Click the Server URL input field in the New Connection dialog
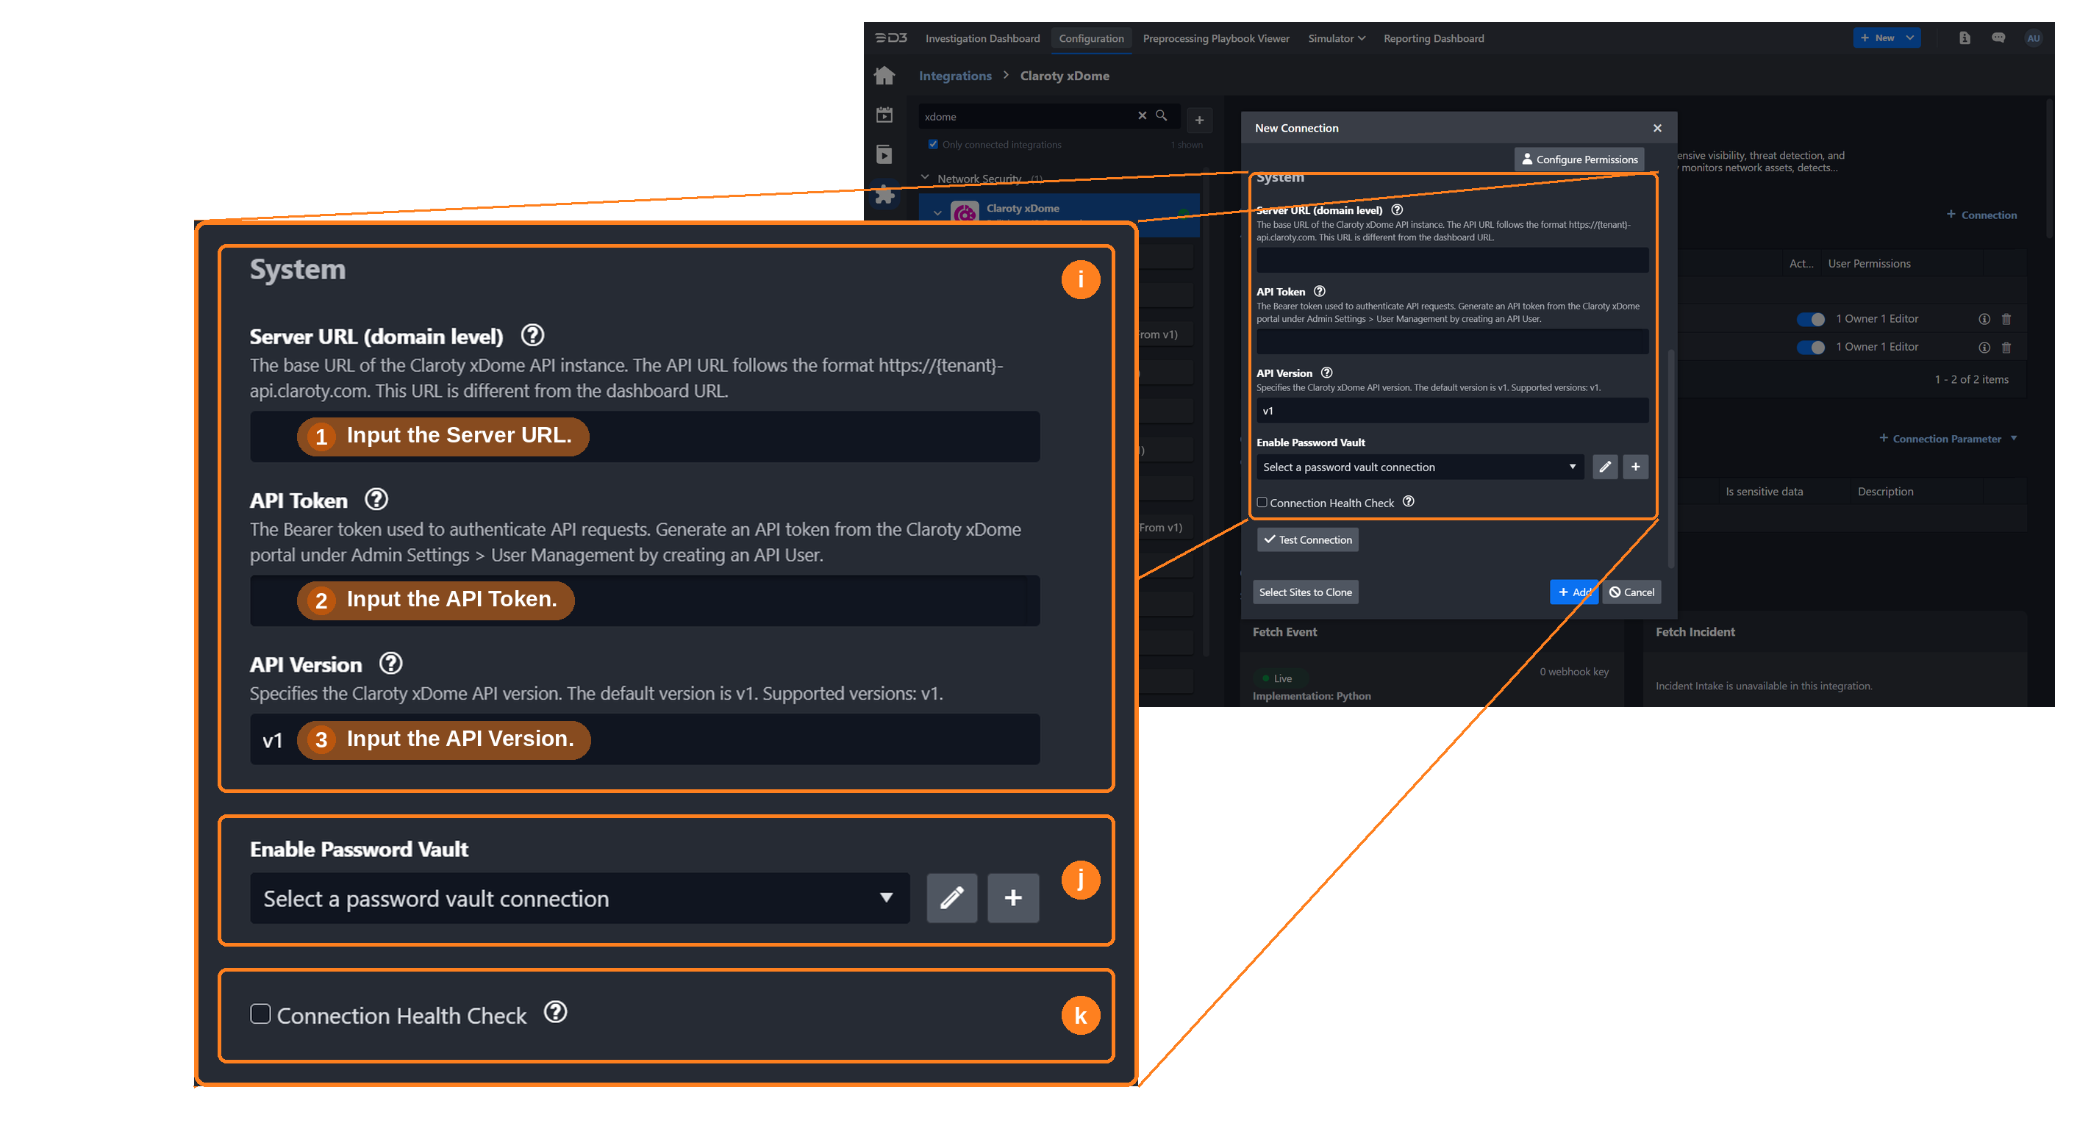 coord(1452,259)
